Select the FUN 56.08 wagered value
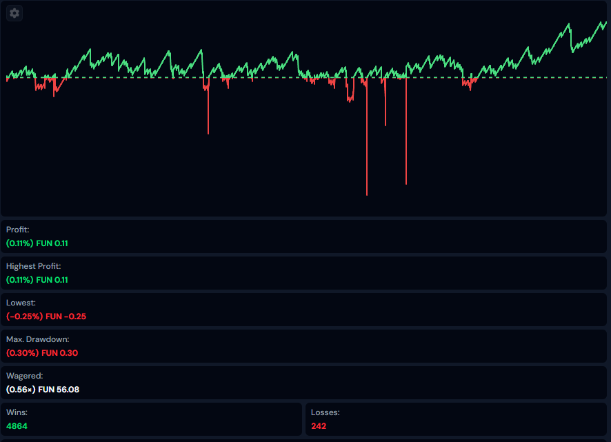Viewport: 611px width, 442px height. [43, 390]
